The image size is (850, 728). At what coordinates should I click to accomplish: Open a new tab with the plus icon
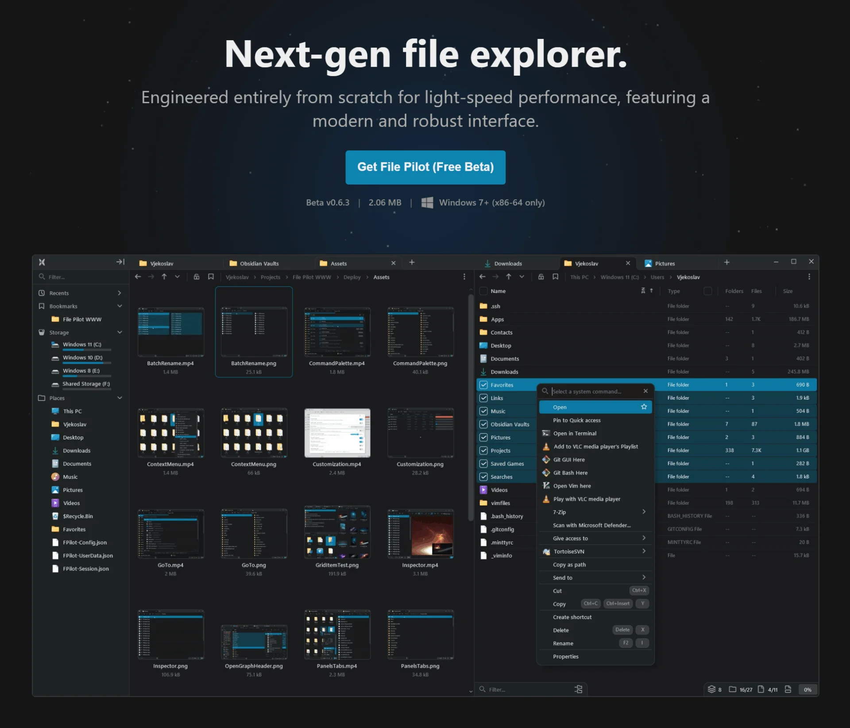412,262
